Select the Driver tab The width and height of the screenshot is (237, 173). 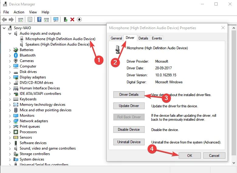point(130,38)
